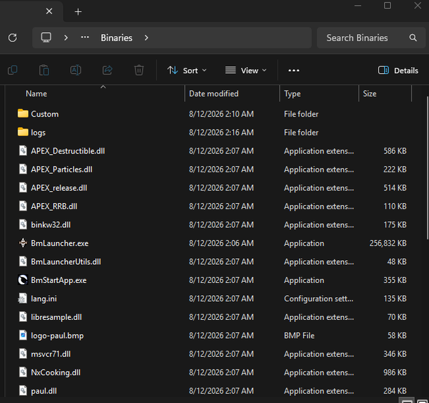Click the BmLauncher.exe file name

pyautogui.click(x=60, y=243)
